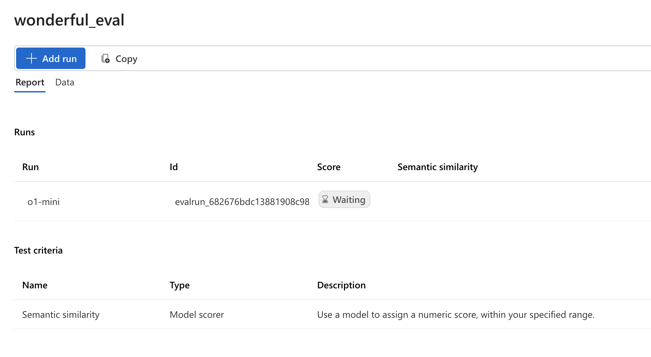Screen dimensions: 651x357
Task: Click the evalrun_682676bdc13881908c98 run ID
Action: tap(242, 202)
